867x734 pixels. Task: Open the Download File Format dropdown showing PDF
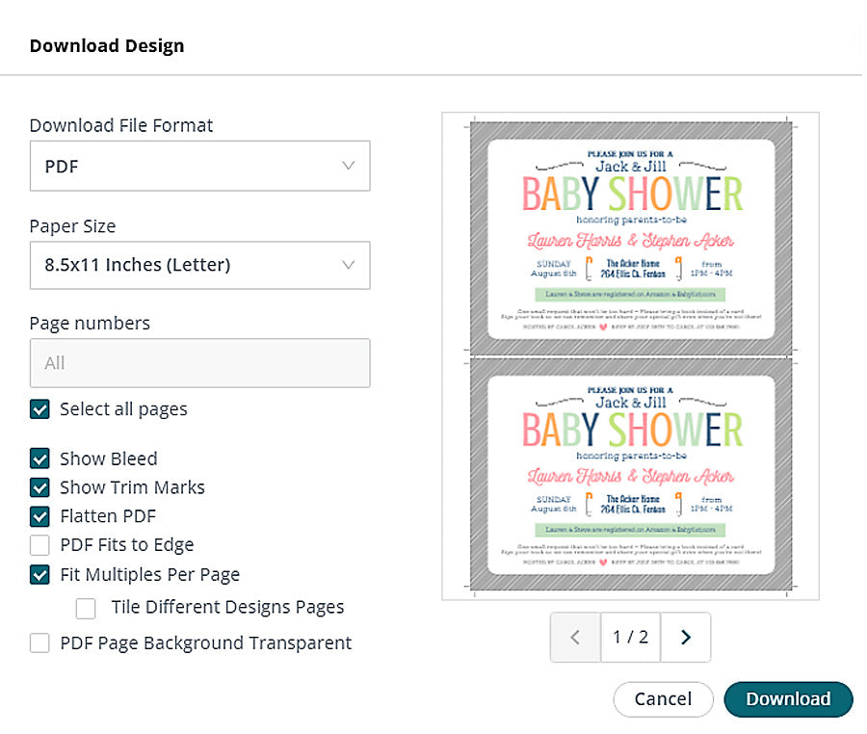199,166
